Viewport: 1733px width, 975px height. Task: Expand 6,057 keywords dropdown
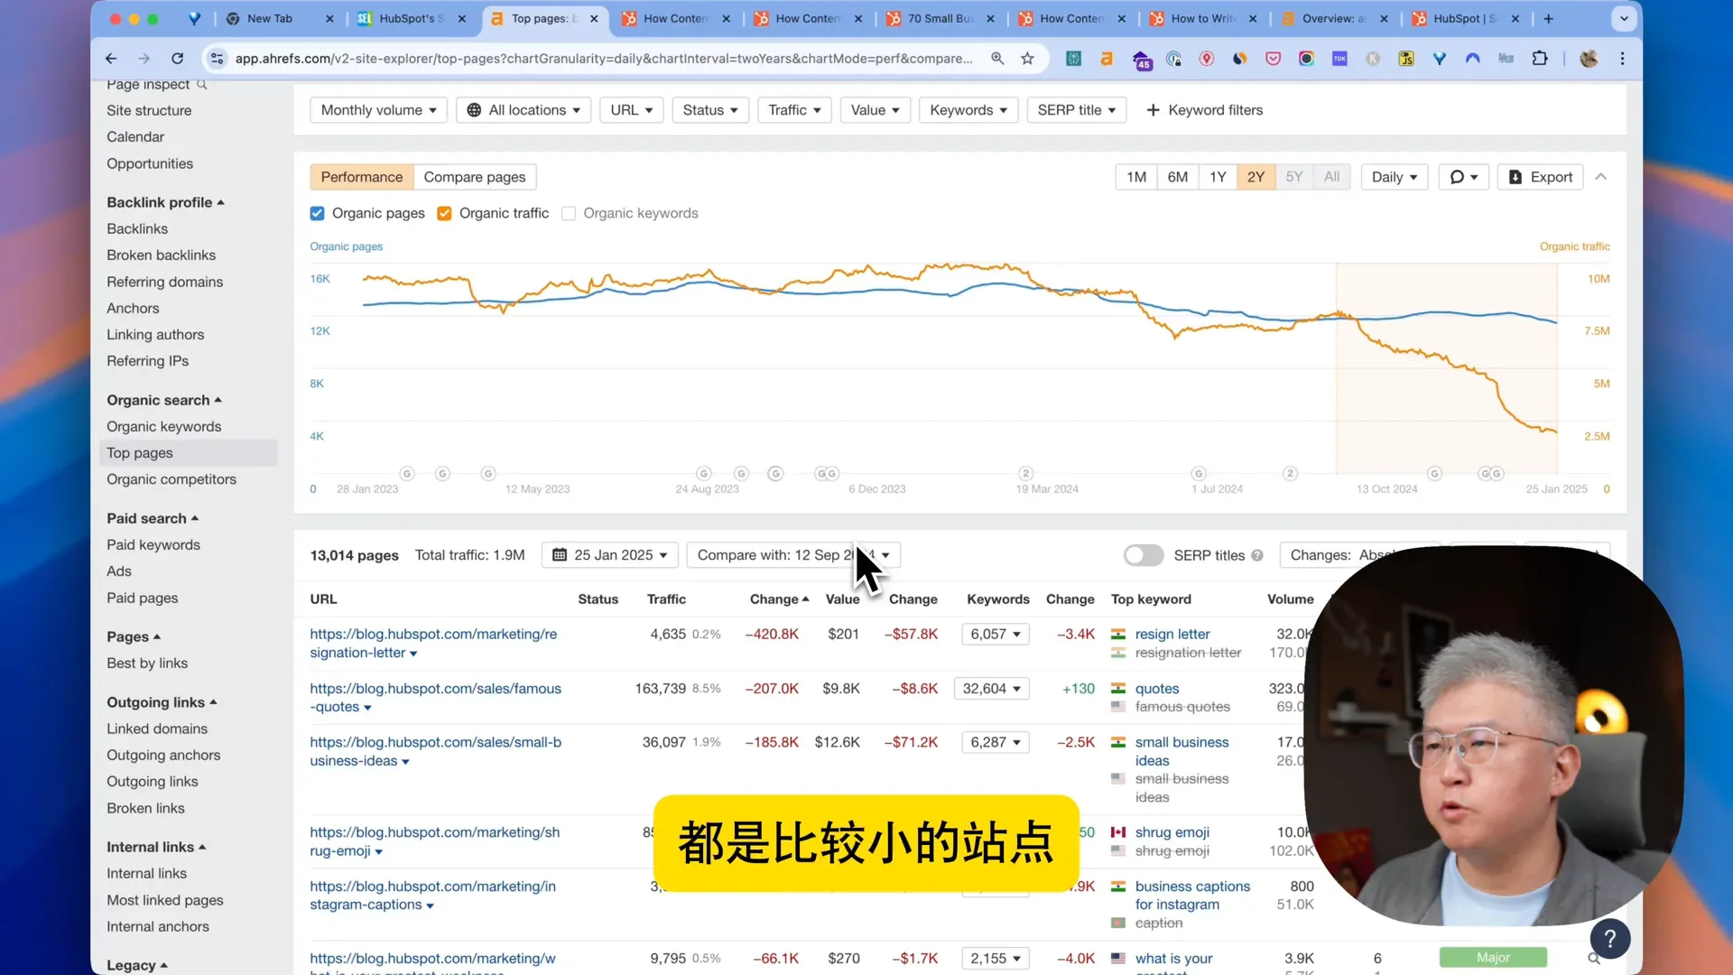(995, 635)
